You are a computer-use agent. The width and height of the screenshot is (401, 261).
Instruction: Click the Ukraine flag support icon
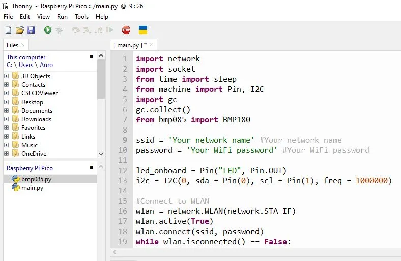click(143, 30)
